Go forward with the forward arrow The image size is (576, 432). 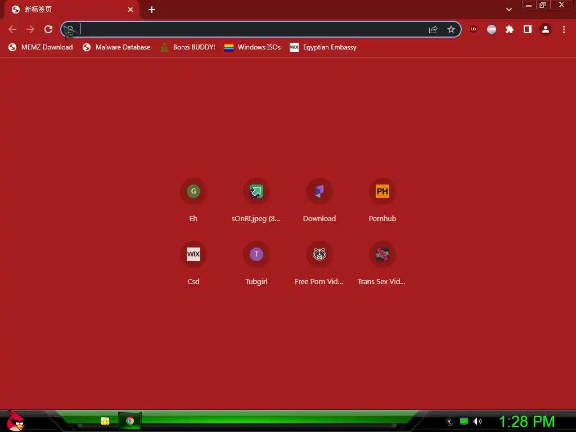(30, 29)
